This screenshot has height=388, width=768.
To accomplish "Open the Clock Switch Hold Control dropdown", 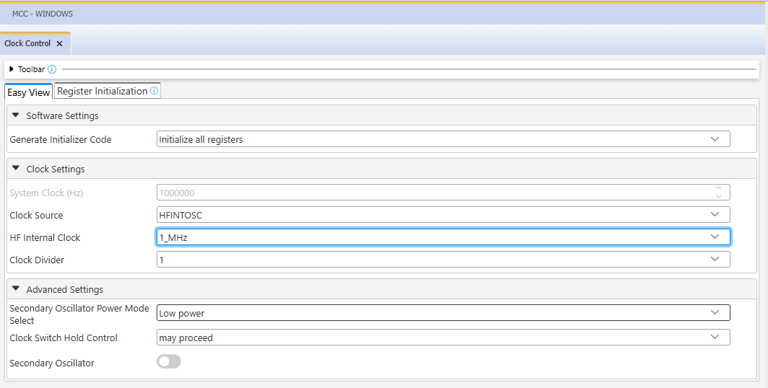I will point(442,338).
